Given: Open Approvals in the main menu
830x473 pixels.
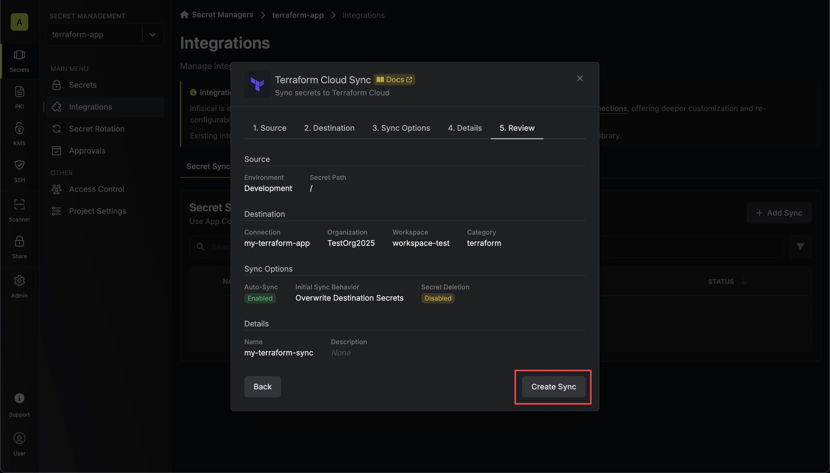Looking at the screenshot, I should 105,151.
